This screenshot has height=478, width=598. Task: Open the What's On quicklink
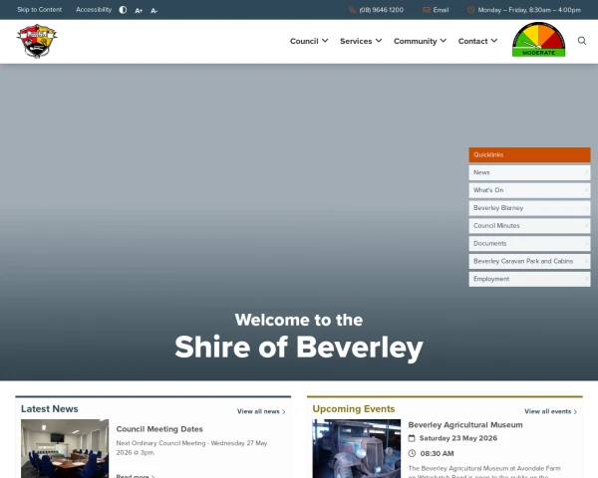pos(529,190)
